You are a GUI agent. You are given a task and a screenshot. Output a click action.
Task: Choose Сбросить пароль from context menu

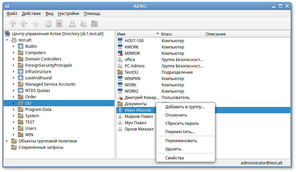click(182, 124)
